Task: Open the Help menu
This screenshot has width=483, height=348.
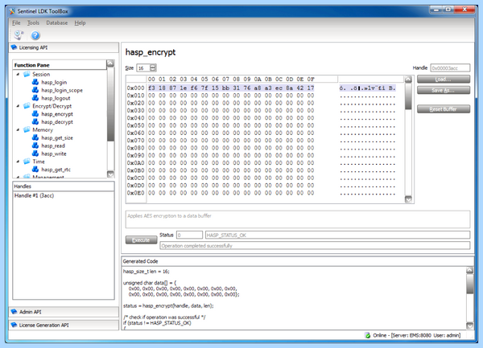Action: tap(80, 23)
